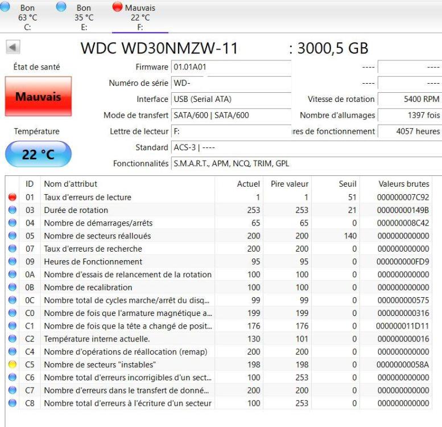Go to previous disk with left arrow

(13, 48)
